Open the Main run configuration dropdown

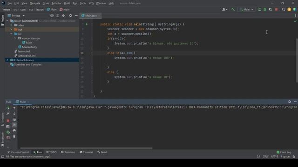pos(246,9)
